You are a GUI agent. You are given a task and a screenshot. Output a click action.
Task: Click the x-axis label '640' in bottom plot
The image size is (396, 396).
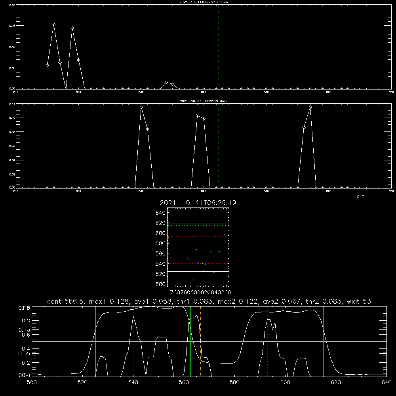(386, 383)
